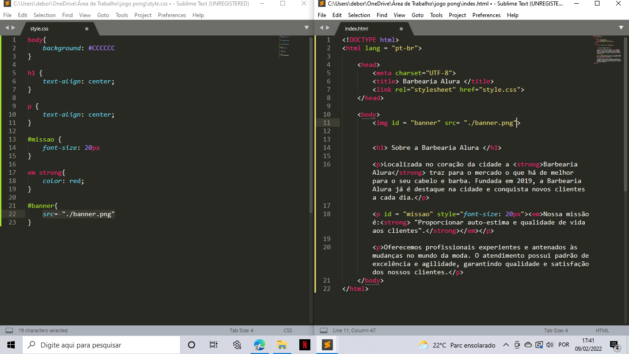The height and width of the screenshot is (354, 629).
Task: Open Task View icon in taskbar
Action: pyautogui.click(x=214, y=345)
